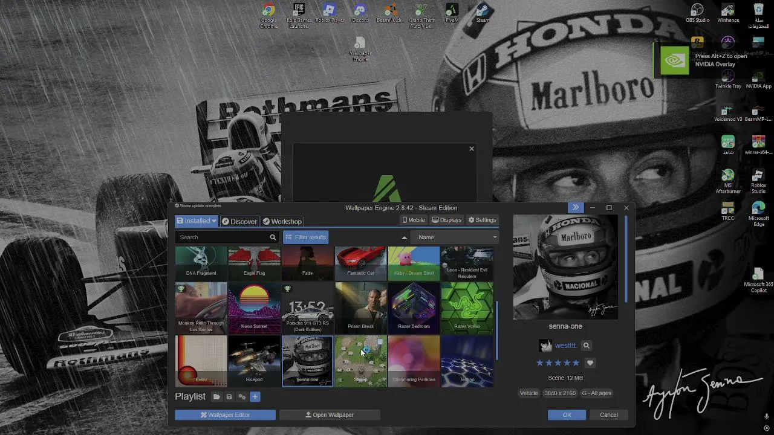Open the Microsoft 365 Copilot shortcut
Screen dimensions: 774x435
pos(758,281)
